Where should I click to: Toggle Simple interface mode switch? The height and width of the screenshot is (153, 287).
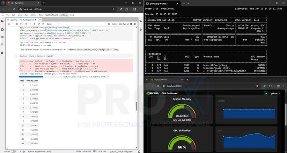13,151
